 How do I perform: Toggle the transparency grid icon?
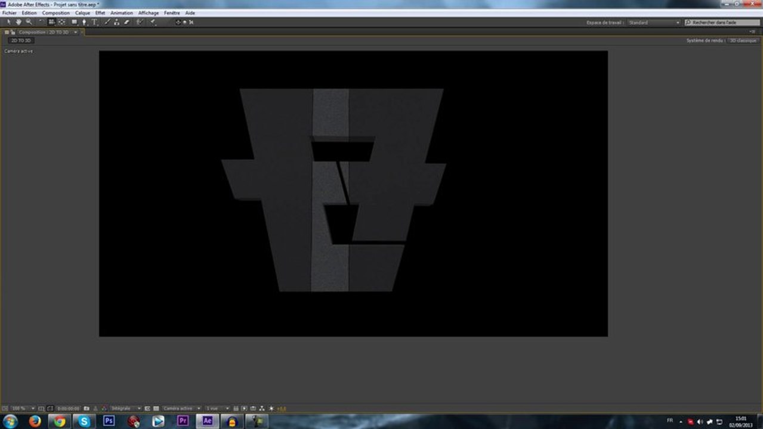point(156,408)
